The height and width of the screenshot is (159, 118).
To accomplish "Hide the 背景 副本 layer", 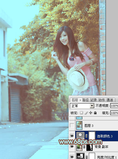I will (x=72, y=147).
